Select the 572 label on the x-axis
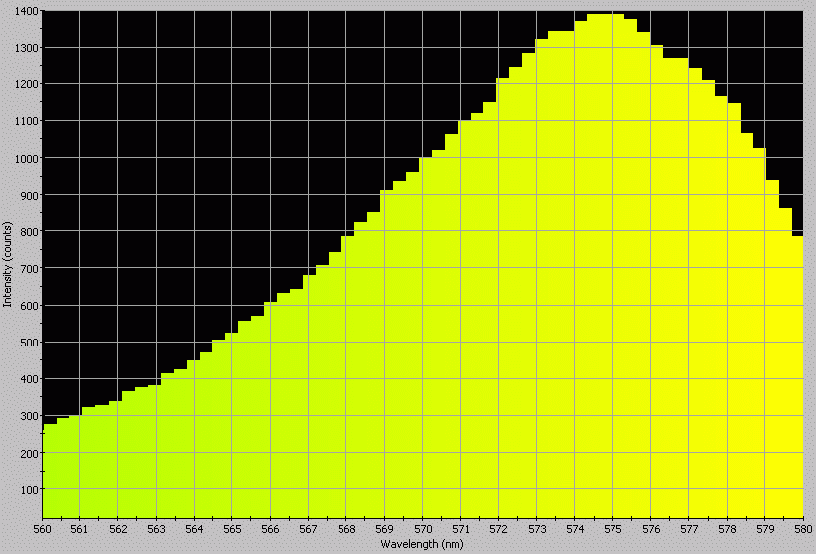 (498, 528)
